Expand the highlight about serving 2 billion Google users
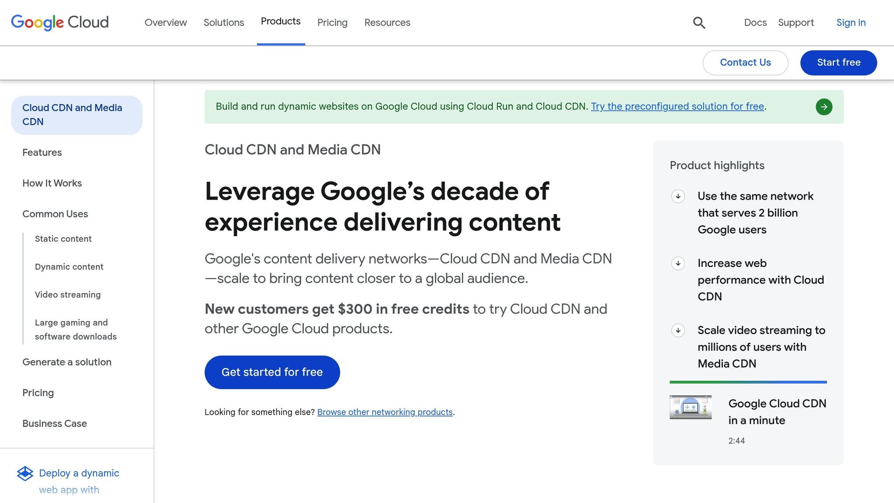Screen dimensions: 894x503 click(x=678, y=197)
